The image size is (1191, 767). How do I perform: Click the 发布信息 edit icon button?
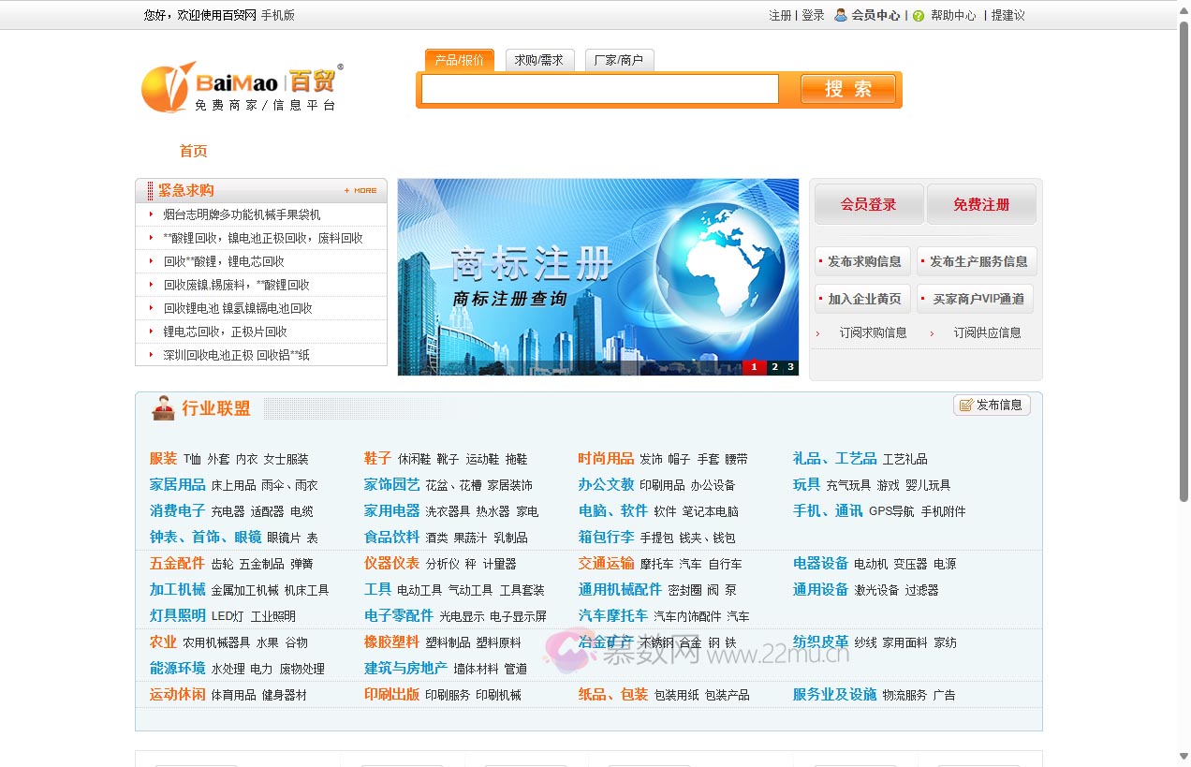[992, 405]
